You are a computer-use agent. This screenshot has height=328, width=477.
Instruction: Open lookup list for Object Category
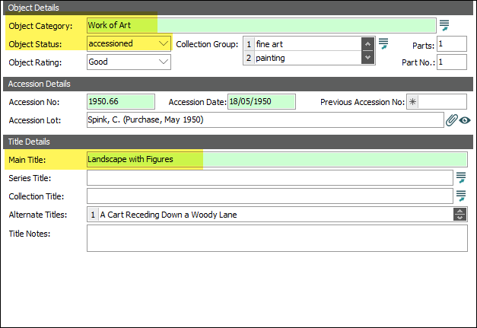pyautogui.click(x=444, y=26)
